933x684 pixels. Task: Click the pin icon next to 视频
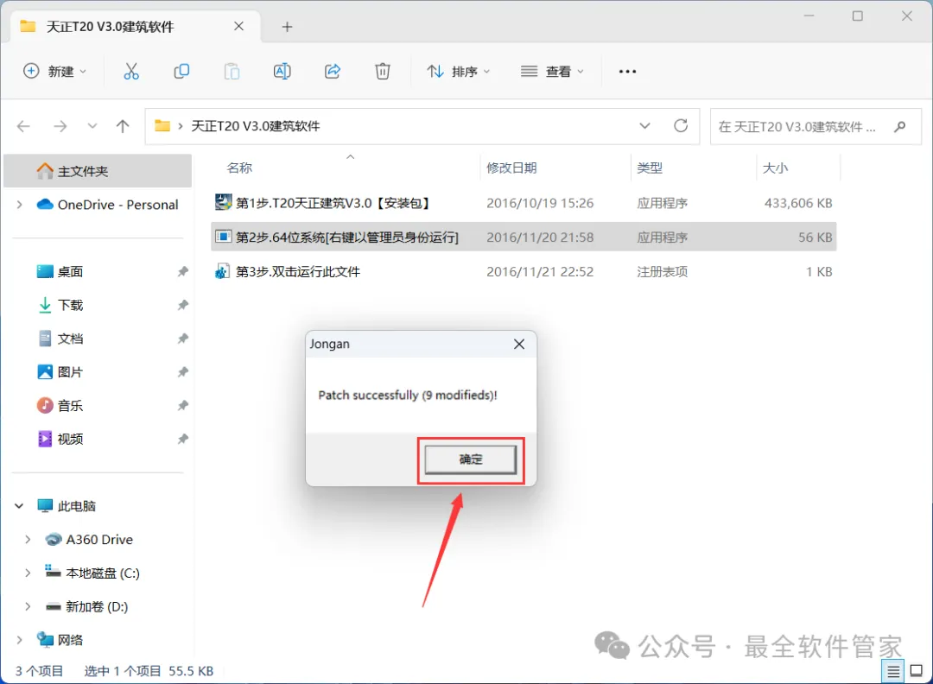(182, 439)
